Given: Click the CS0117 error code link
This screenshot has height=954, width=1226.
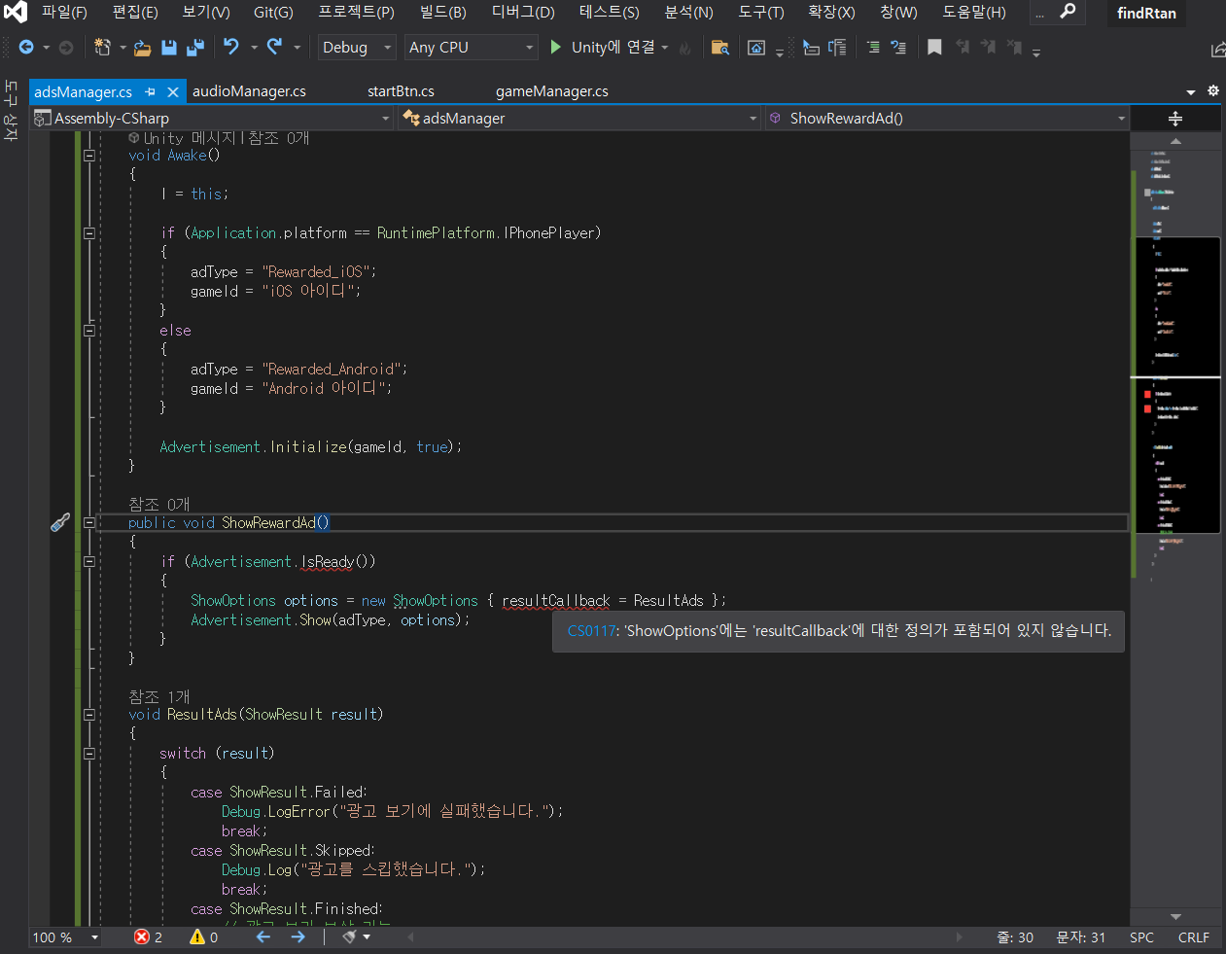Looking at the screenshot, I should 592,631.
